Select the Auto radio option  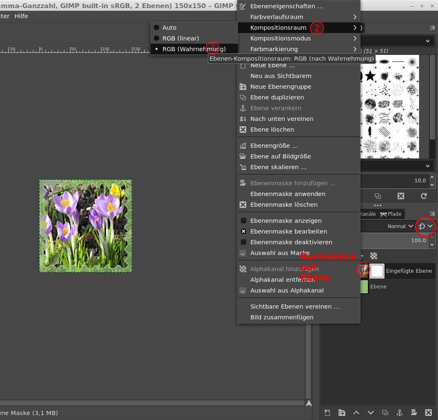point(157,28)
